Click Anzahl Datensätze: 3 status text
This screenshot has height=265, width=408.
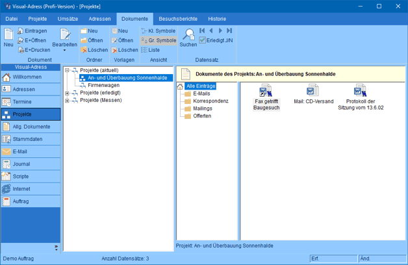(125, 259)
